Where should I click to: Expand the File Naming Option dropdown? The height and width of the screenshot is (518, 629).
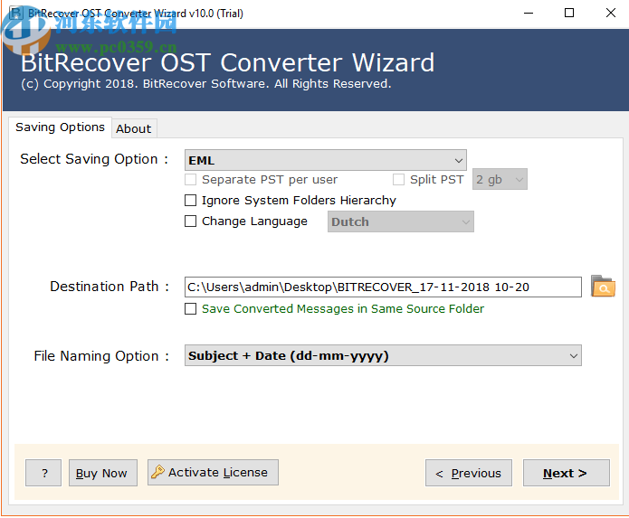(x=383, y=355)
